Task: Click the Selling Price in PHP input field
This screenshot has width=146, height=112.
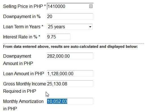Action: coord(70,6)
